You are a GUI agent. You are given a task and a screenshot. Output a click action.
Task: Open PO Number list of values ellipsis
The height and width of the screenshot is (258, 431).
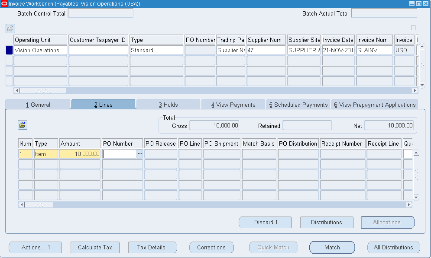140,154
